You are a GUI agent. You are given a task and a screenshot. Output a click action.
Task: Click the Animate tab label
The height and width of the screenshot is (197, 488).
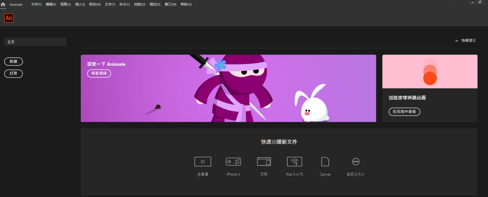[x=16, y=5]
